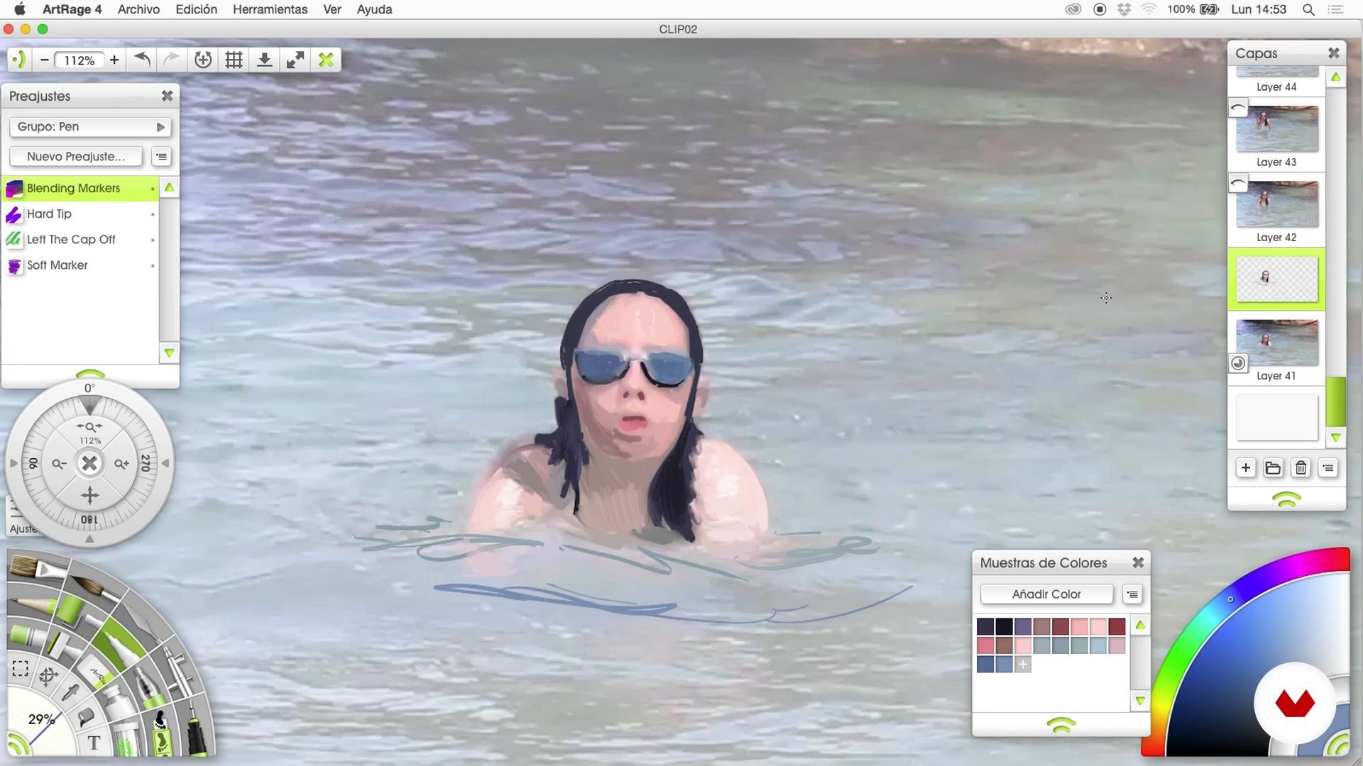Collapse the color picker corner pod
1363x766 pixels.
coord(1339,745)
